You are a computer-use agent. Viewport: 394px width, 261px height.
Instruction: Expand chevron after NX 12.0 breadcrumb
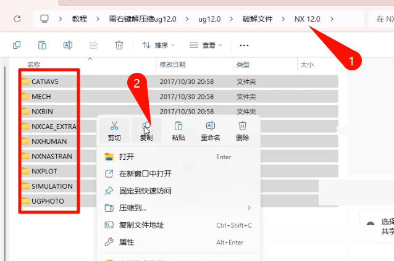coord(332,19)
